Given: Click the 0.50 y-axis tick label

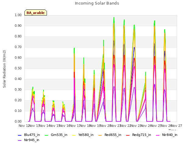Looking at the screenshot, I should [18, 68].
